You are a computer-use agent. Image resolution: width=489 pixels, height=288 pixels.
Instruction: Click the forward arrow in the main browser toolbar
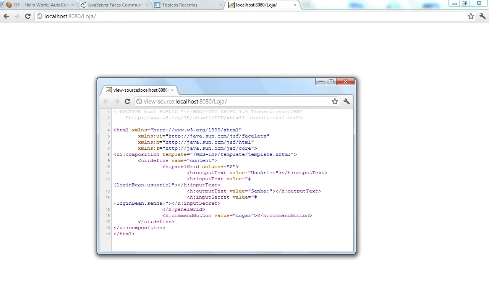point(17,16)
